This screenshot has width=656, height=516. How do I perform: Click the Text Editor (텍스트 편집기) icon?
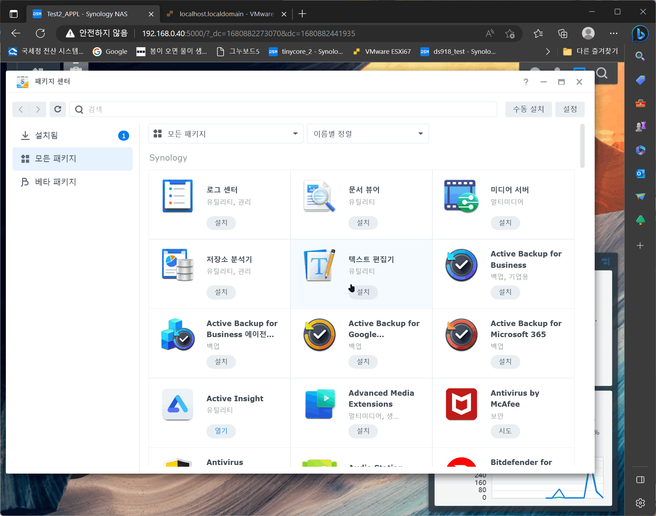click(x=319, y=265)
